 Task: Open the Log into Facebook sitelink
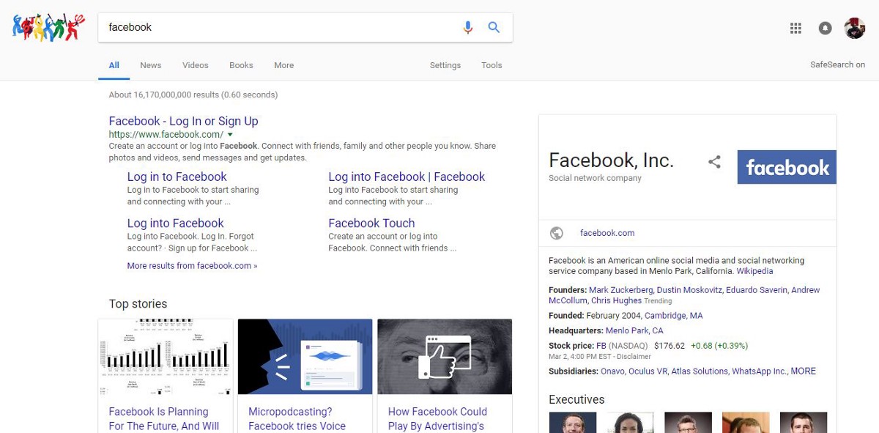point(176,223)
